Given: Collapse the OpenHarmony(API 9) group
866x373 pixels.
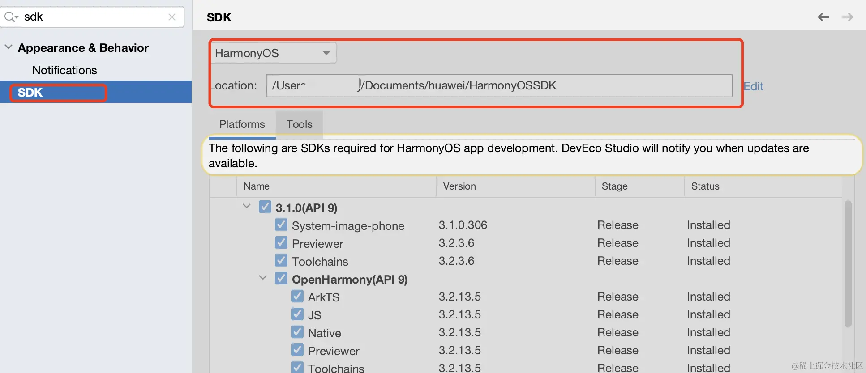Looking at the screenshot, I should [263, 278].
